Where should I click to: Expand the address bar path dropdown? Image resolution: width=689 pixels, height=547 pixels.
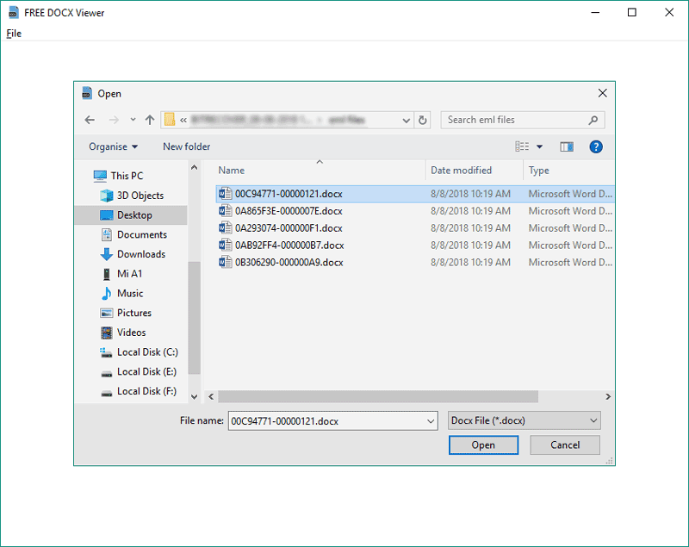tap(406, 120)
